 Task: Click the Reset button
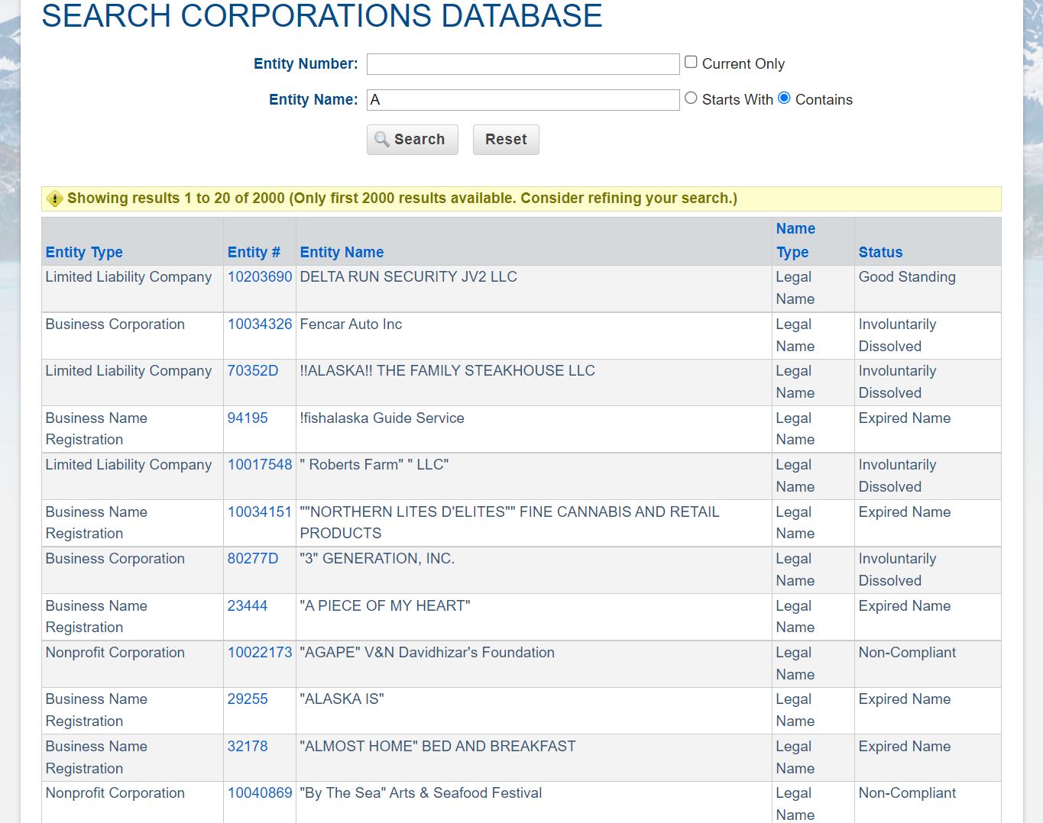(x=506, y=140)
